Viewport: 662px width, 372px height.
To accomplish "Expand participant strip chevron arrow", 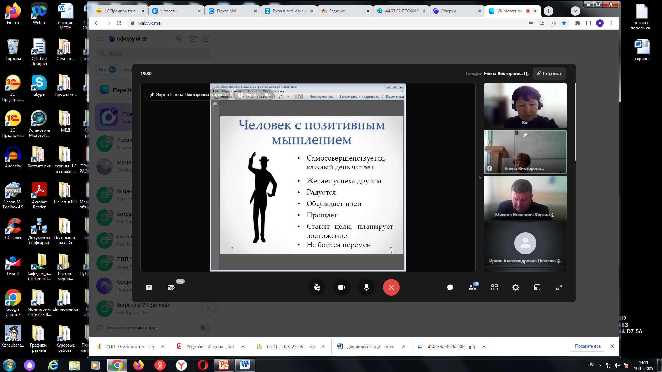I will coord(480,178).
